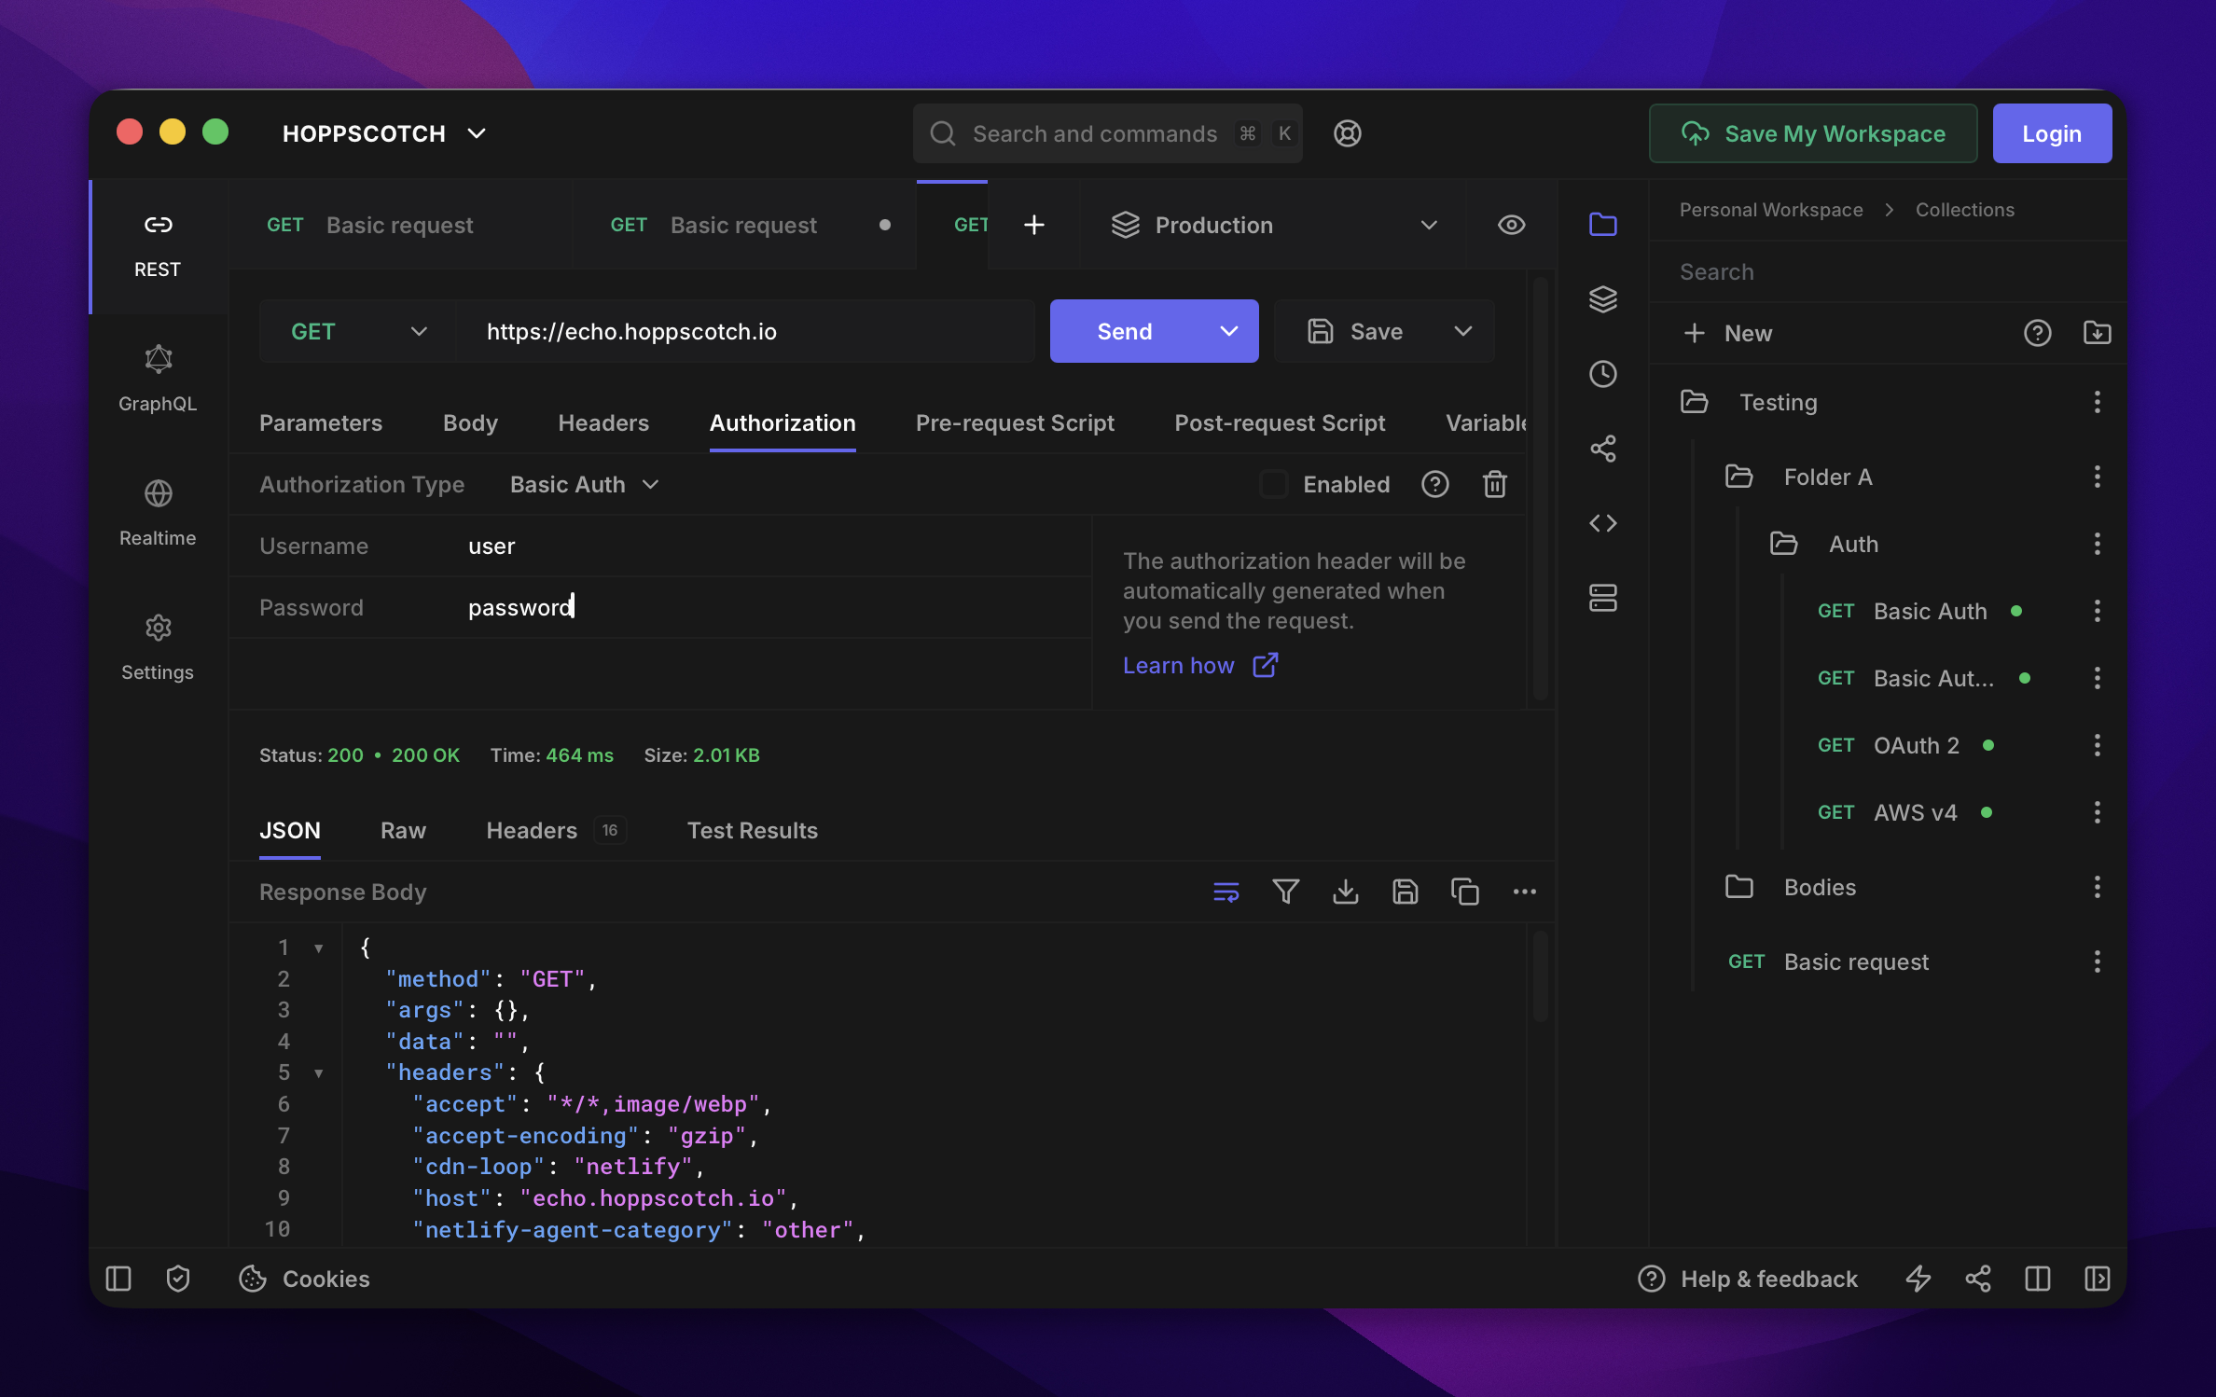Click the URL input field

745,331
